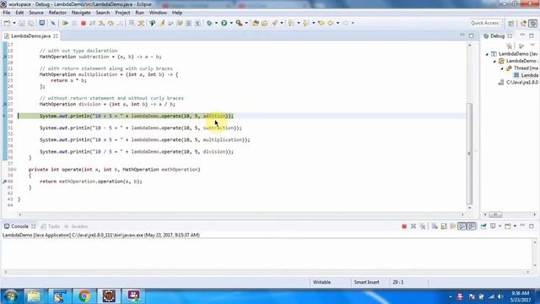Click the Run External Tools icon
Viewport: 540px width, 304px height.
click(239, 23)
